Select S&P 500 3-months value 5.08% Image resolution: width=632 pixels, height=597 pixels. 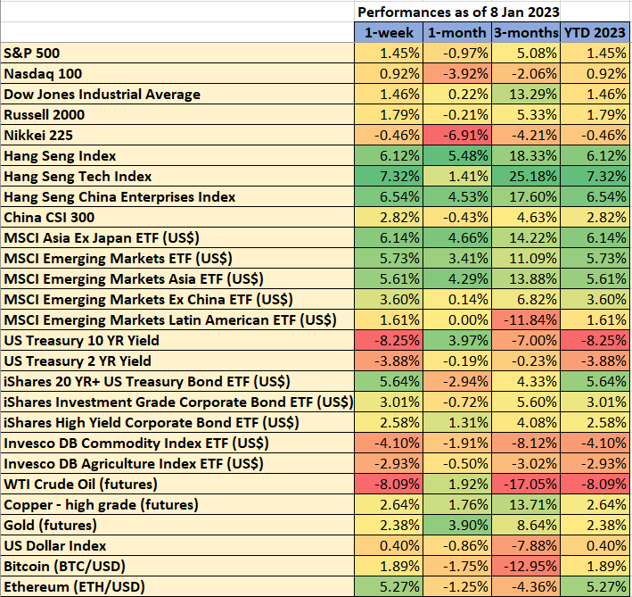526,54
